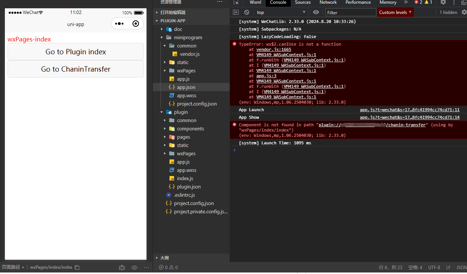Expand miniprogram static folder
This screenshot has height=274, width=467.
click(165, 62)
